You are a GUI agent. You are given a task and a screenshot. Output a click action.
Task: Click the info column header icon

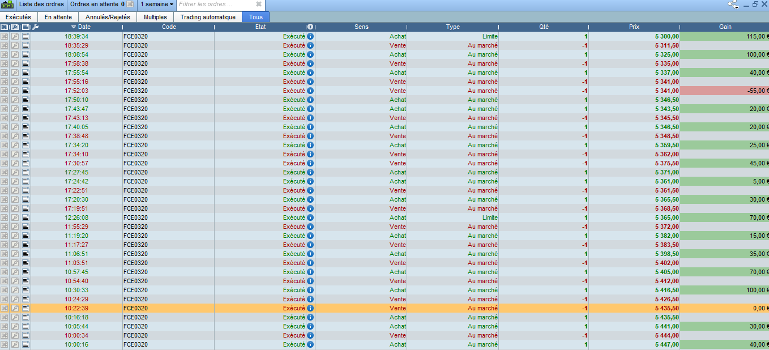(310, 27)
